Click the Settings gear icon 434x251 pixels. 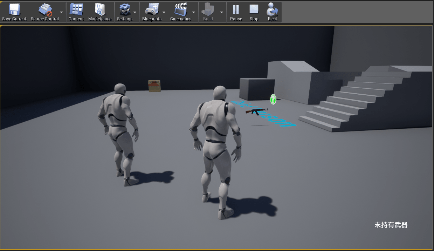point(125,8)
